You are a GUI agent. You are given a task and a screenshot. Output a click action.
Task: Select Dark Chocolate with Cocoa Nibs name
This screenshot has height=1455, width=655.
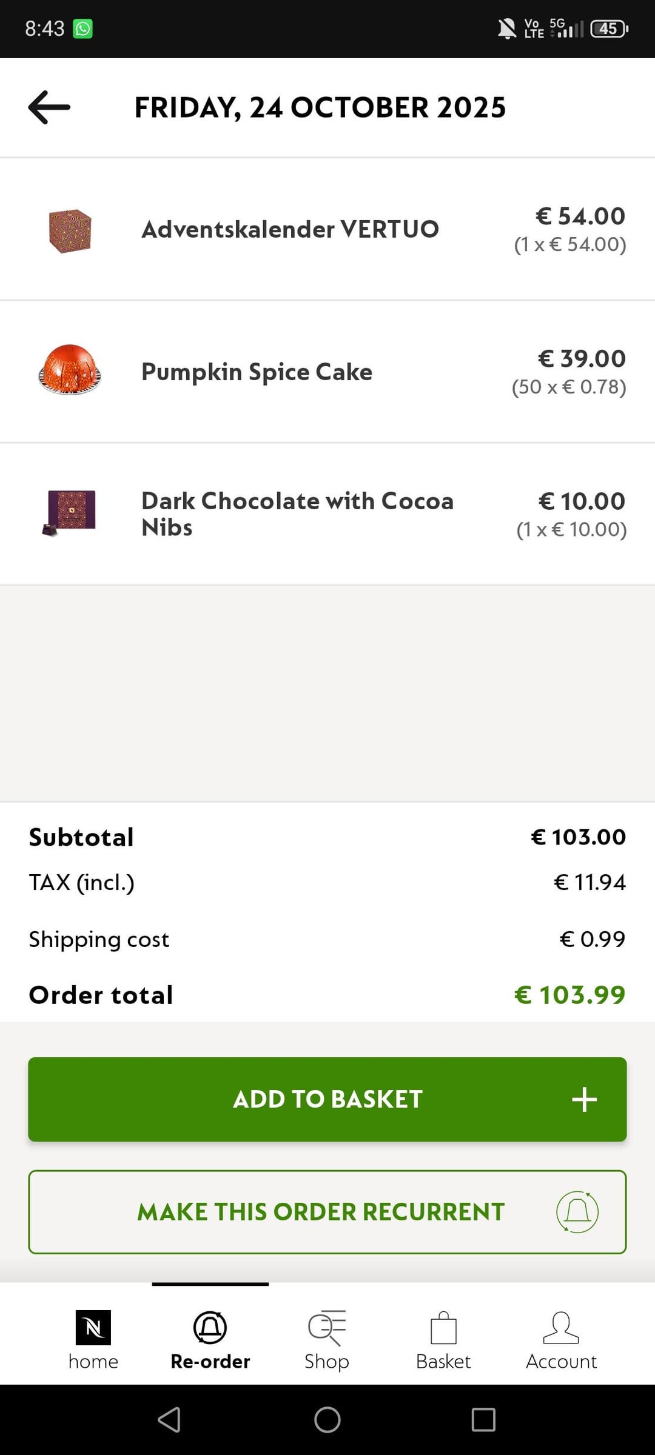click(x=297, y=513)
